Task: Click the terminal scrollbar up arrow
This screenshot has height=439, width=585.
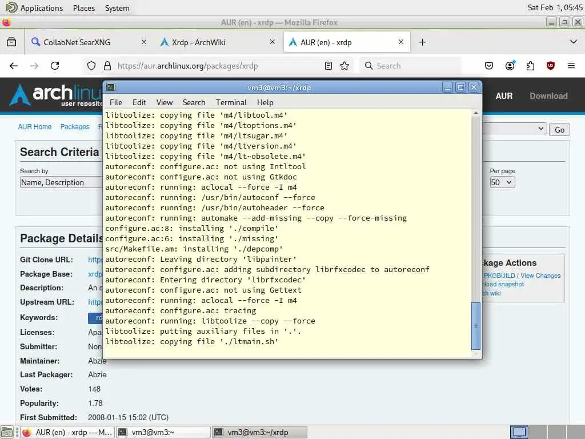Action: (476, 113)
